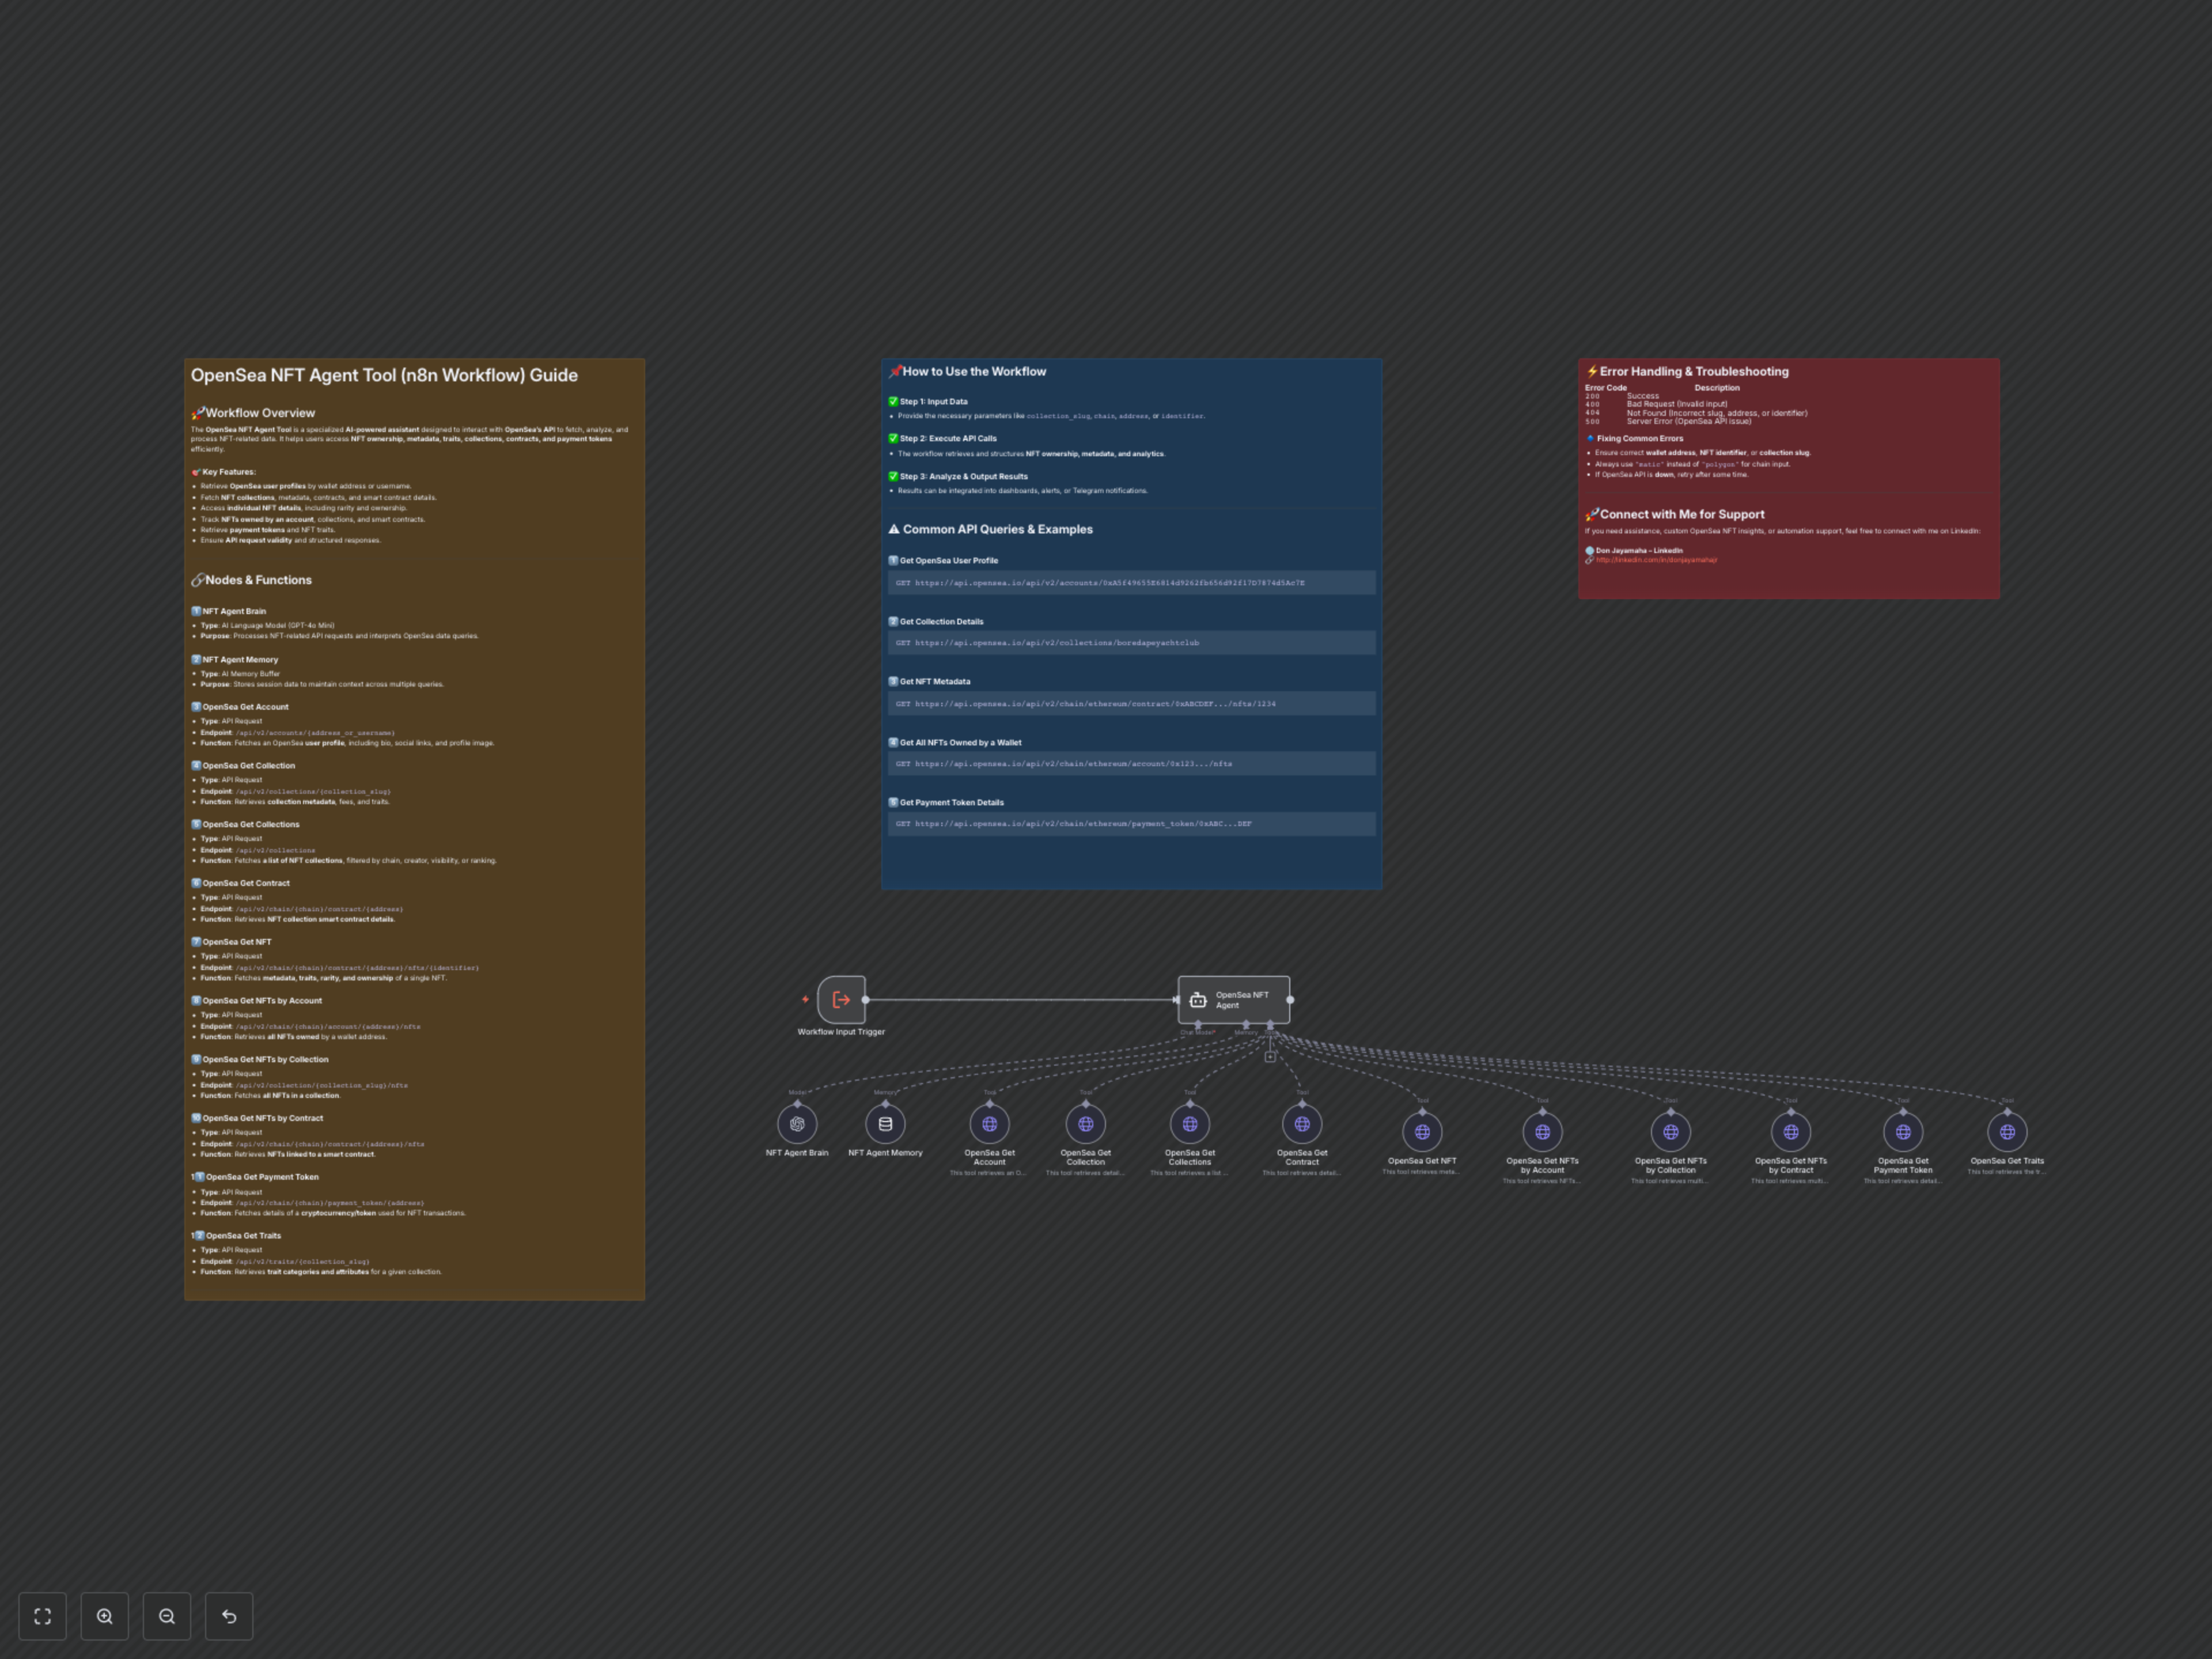Zoom out of the canvas
This screenshot has height=1659, width=2212.
pos(167,1616)
